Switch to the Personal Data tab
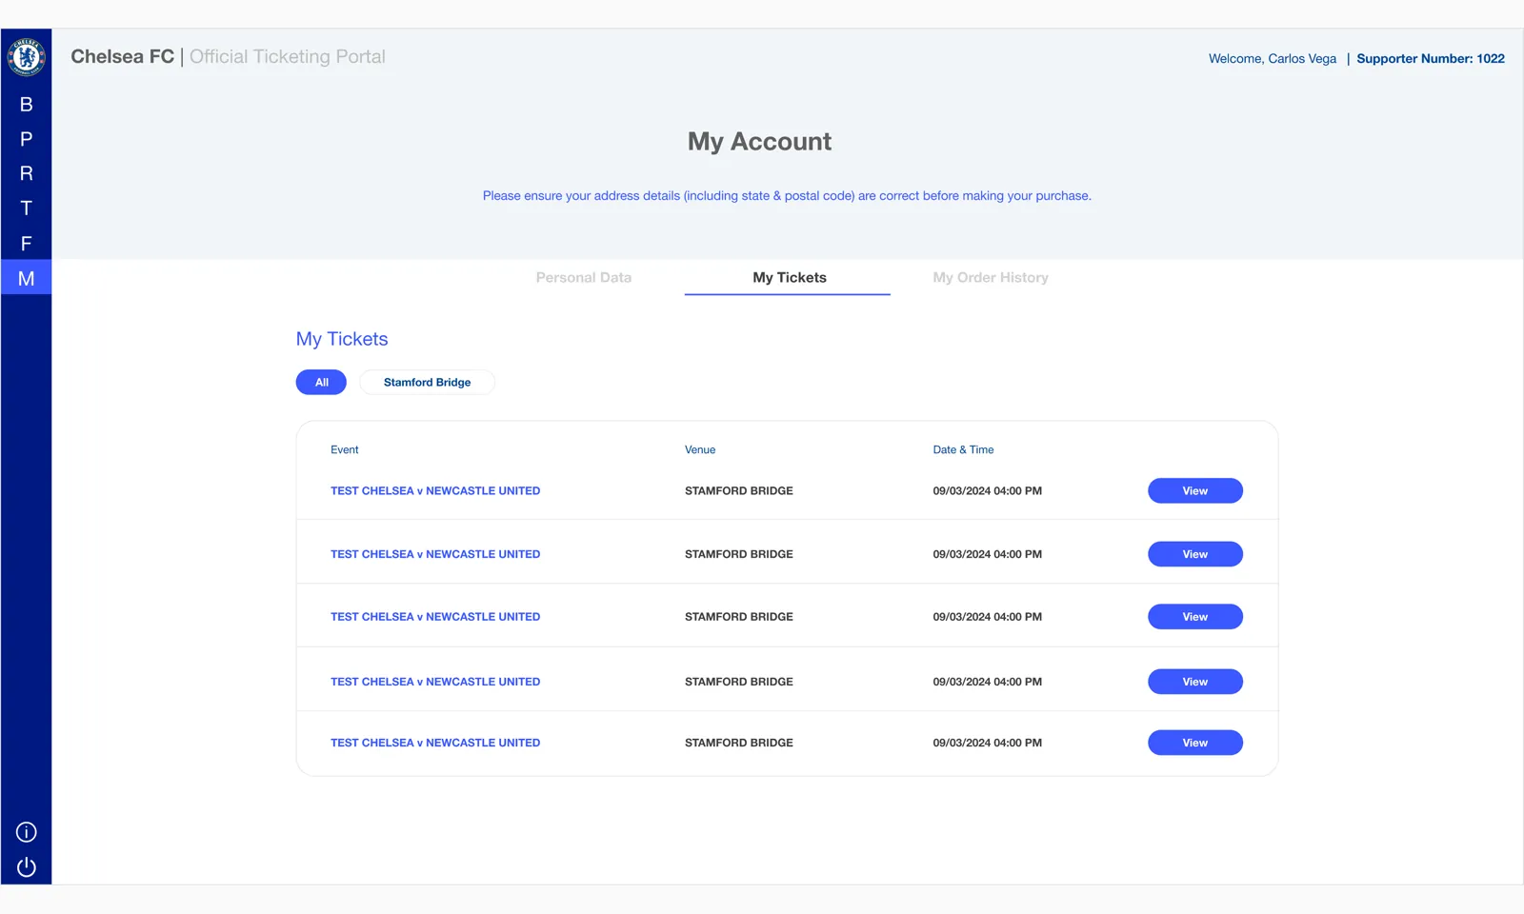The height and width of the screenshot is (914, 1524). (x=584, y=278)
